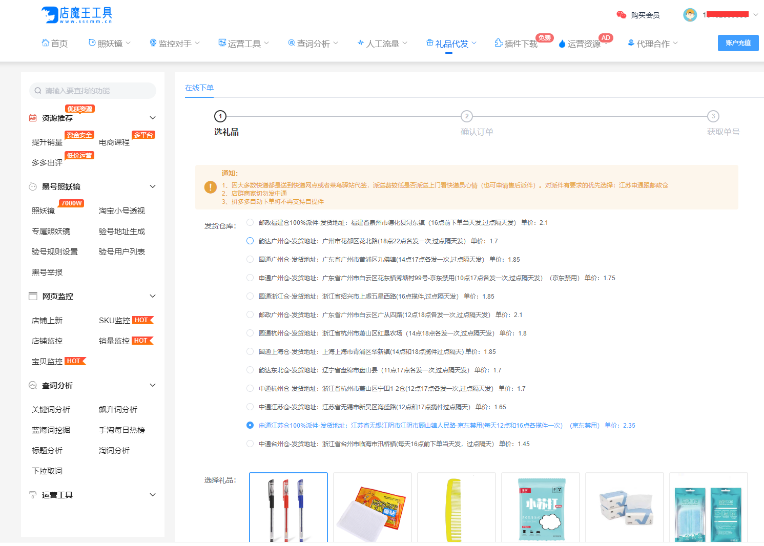Click the 人工流量 nav icon
The image size is (764, 546).
pos(361,43)
